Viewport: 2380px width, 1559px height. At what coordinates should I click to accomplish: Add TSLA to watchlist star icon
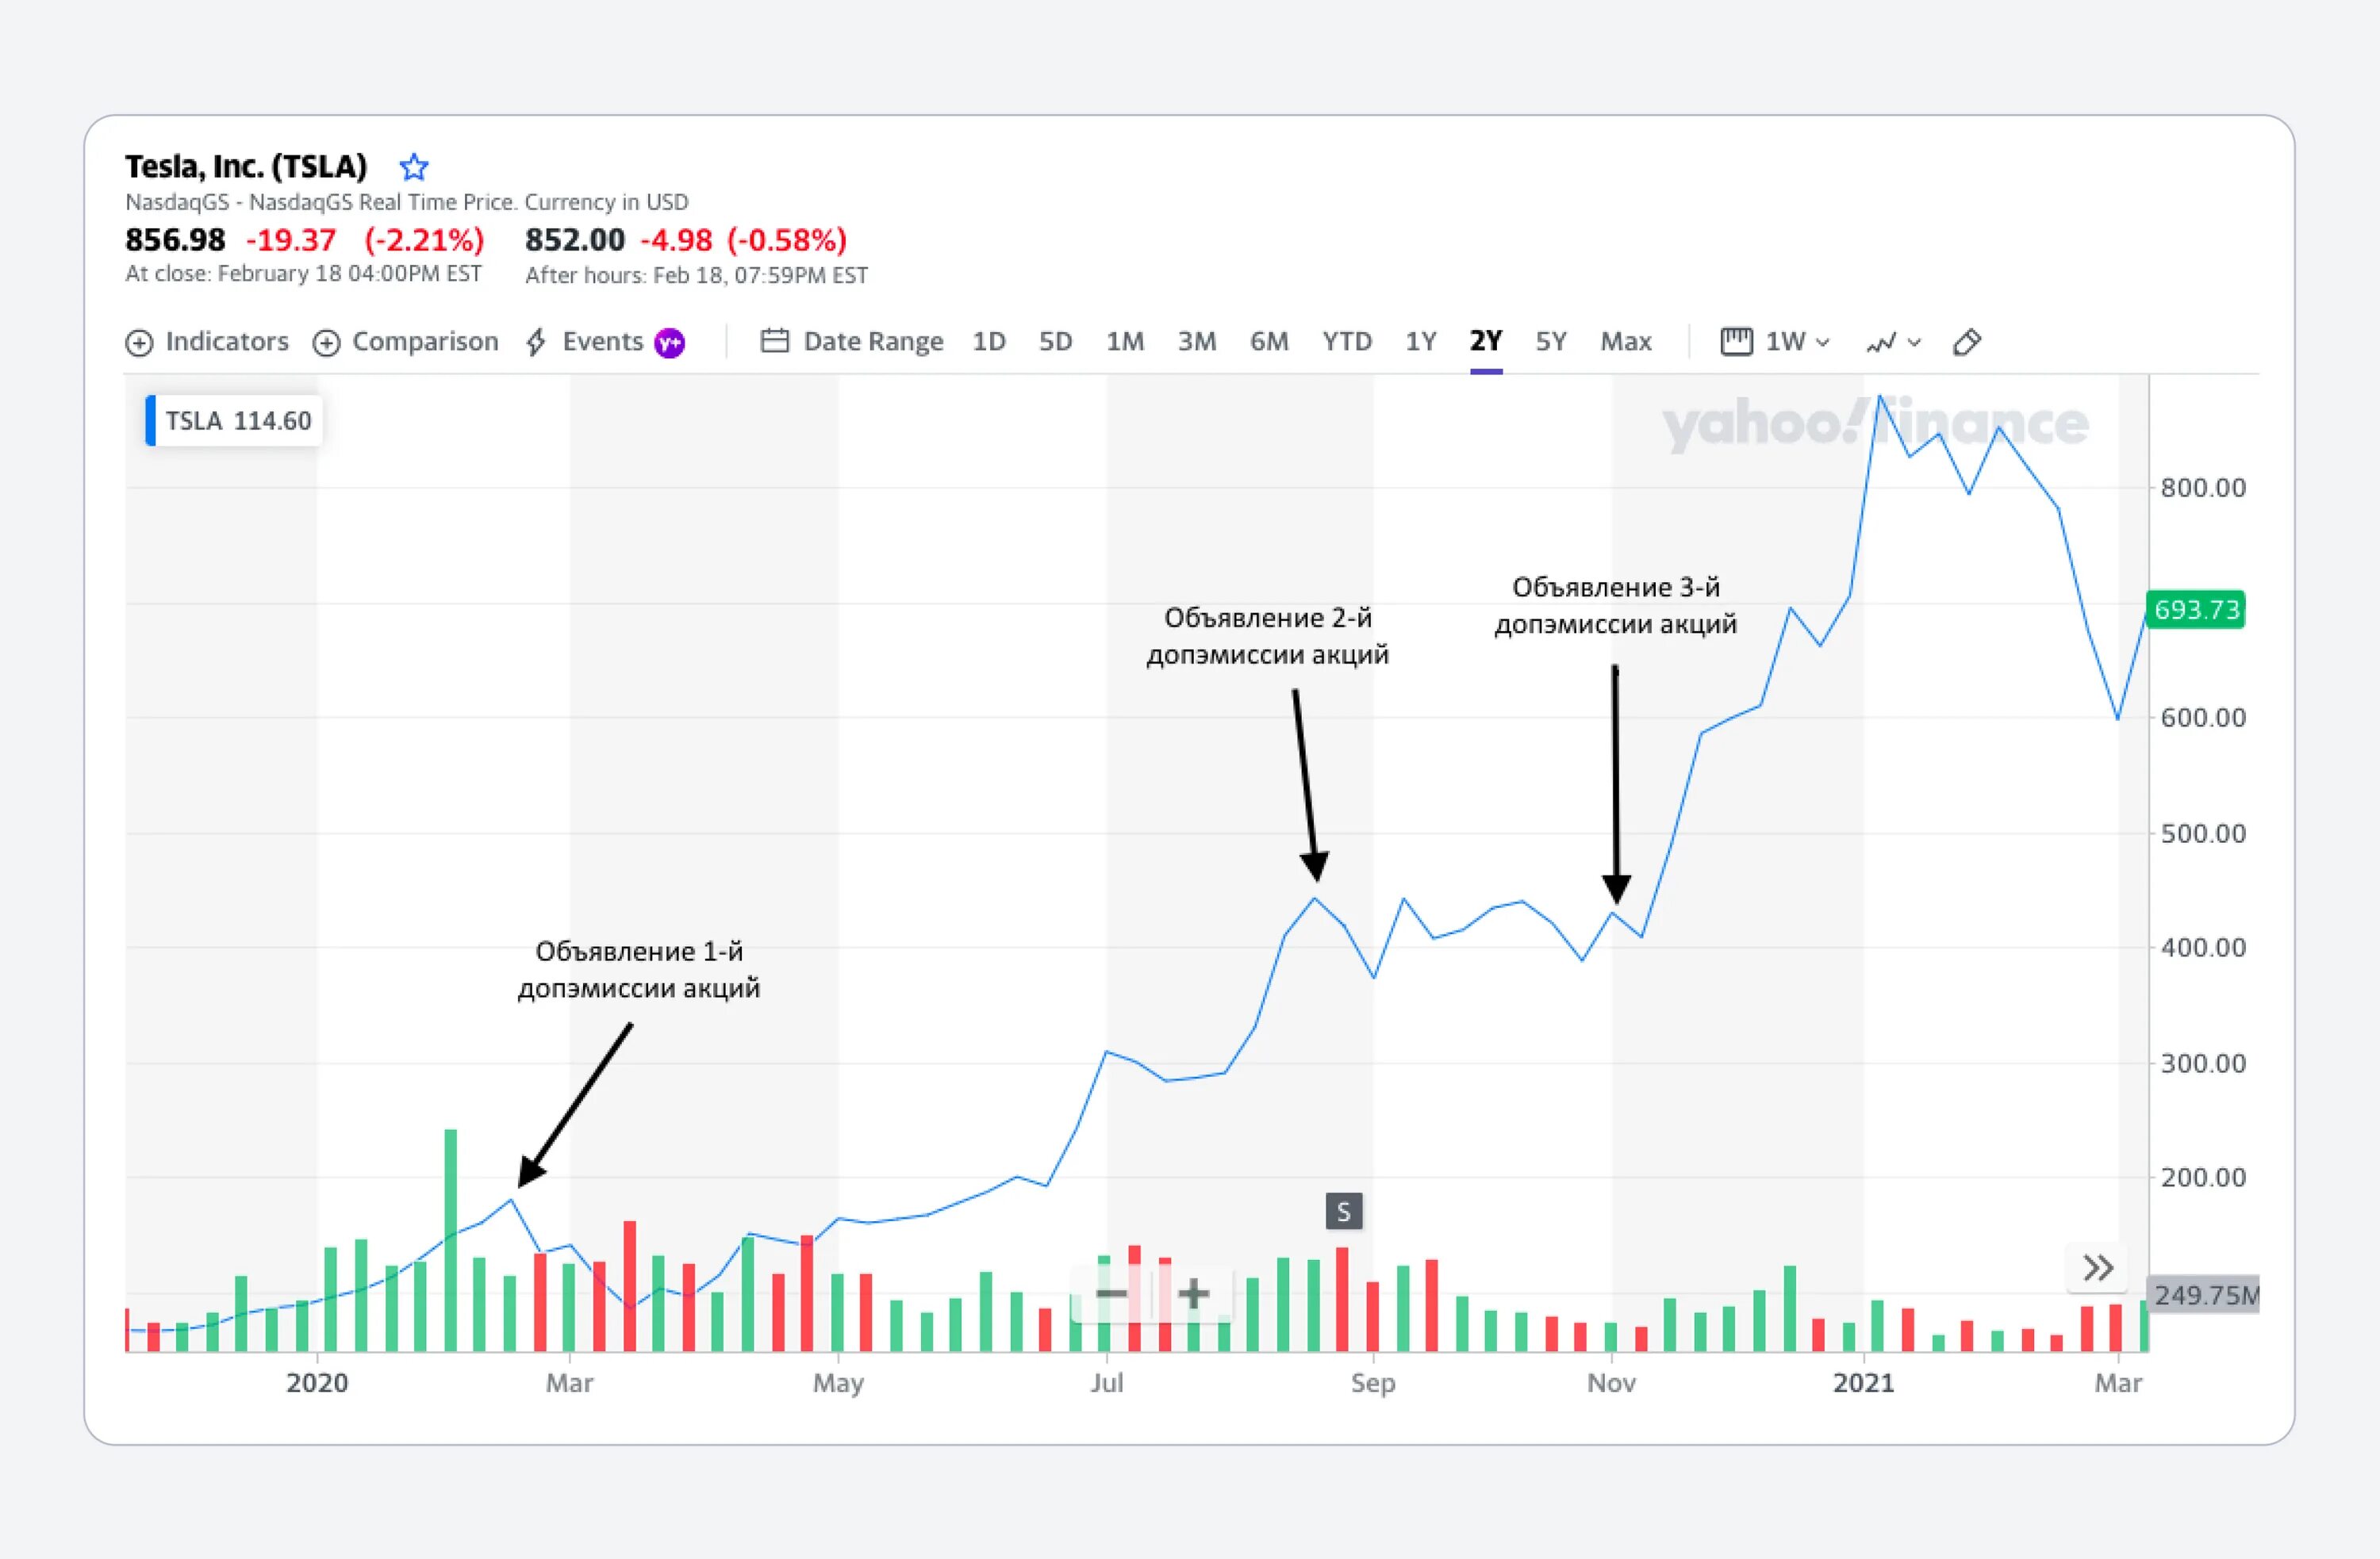point(413,166)
